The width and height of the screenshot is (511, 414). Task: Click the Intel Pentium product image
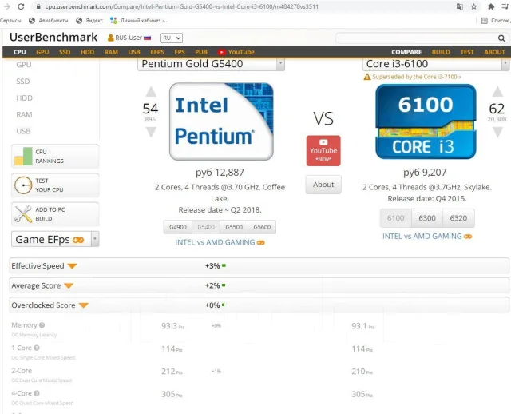[221, 121]
